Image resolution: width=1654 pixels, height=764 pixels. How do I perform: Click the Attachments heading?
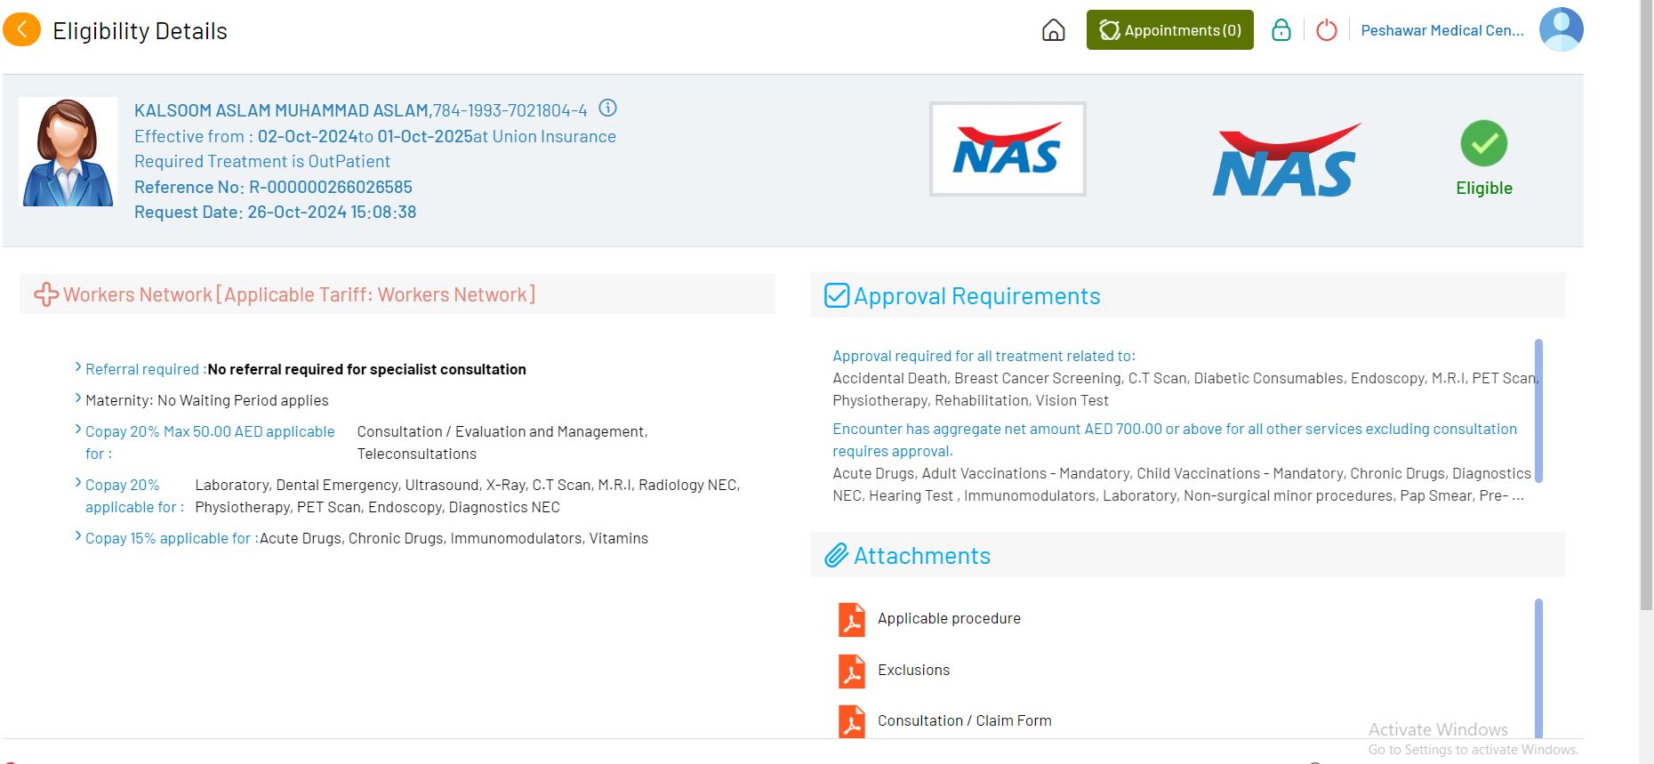coord(921,556)
